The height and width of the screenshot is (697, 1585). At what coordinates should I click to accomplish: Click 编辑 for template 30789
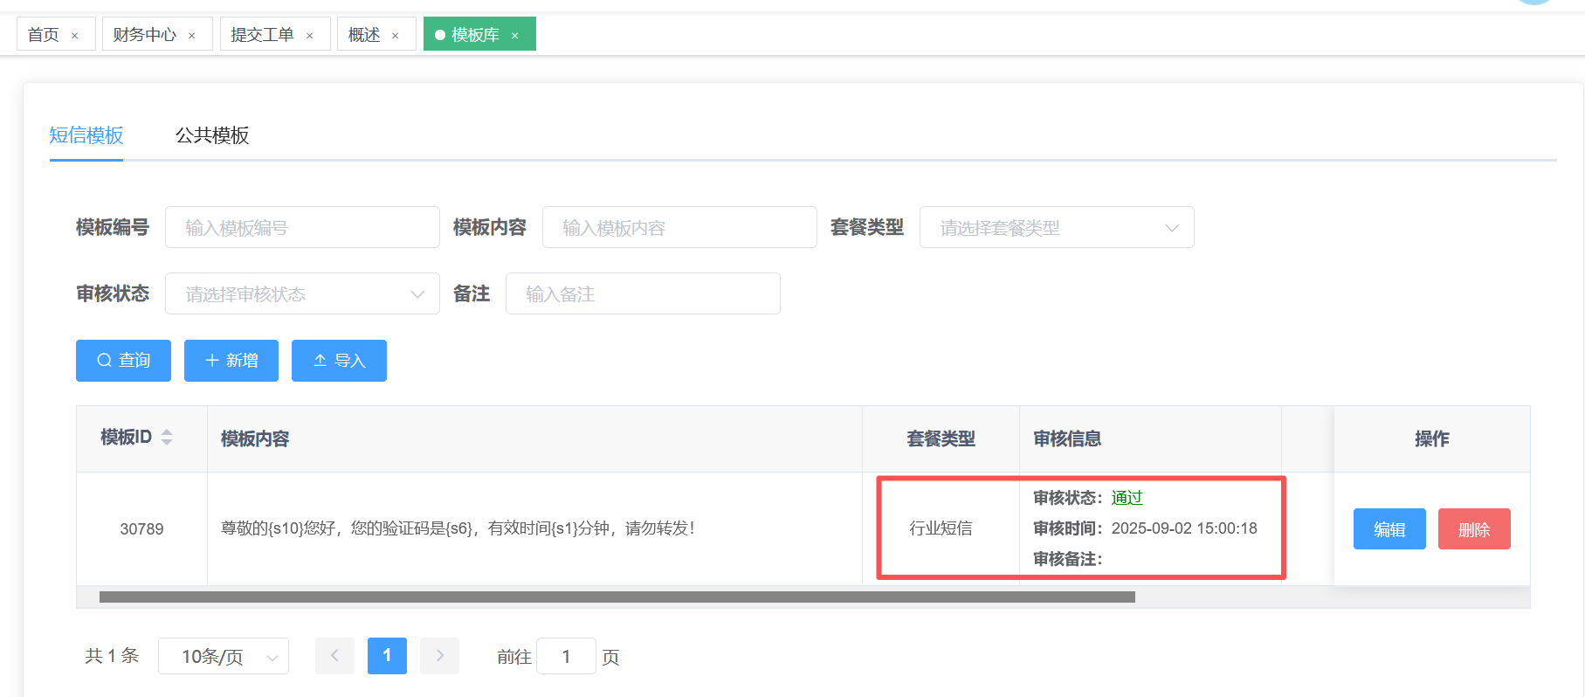[1389, 529]
